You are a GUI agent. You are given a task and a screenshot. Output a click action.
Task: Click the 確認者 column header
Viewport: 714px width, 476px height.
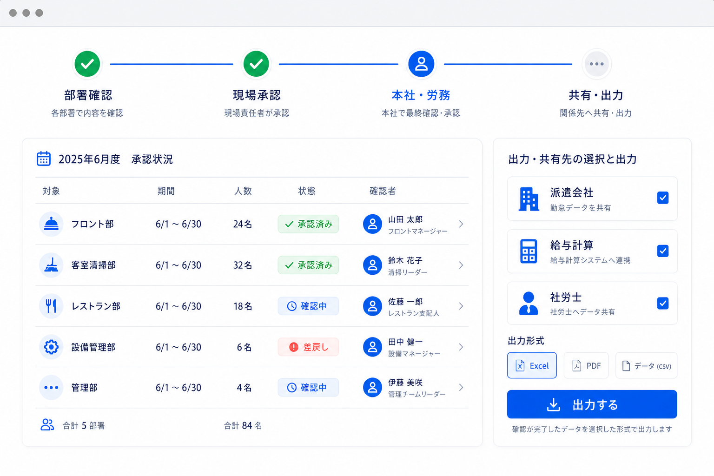click(383, 191)
